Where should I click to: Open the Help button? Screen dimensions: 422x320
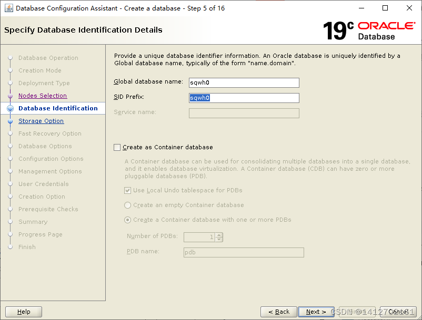point(24,312)
